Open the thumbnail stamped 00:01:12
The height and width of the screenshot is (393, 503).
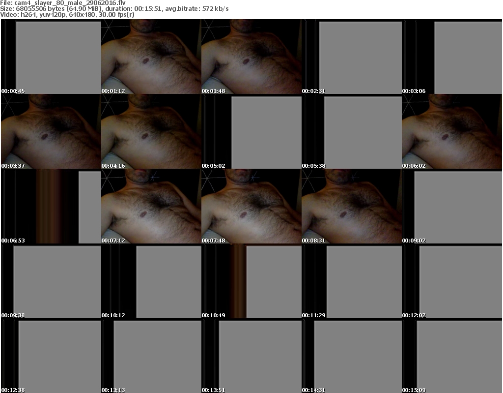[151, 57]
